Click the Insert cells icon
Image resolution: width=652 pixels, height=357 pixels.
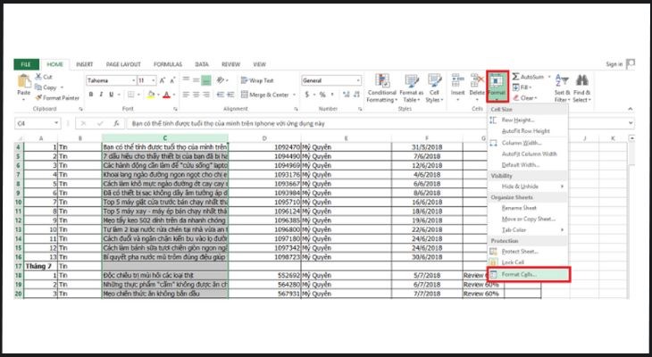[457, 81]
